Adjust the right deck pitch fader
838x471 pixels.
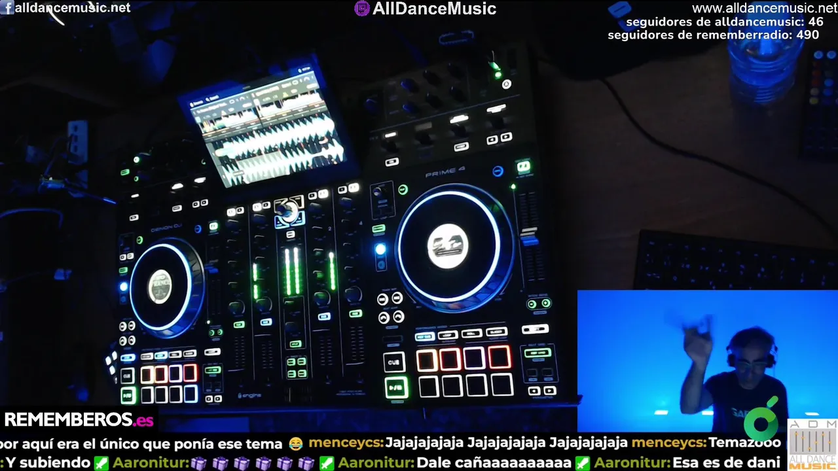[x=530, y=237]
